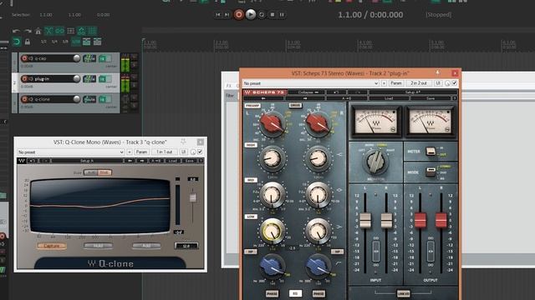Open Scheps 73 preset dropdown

pyautogui.click(x=311, y=83)
